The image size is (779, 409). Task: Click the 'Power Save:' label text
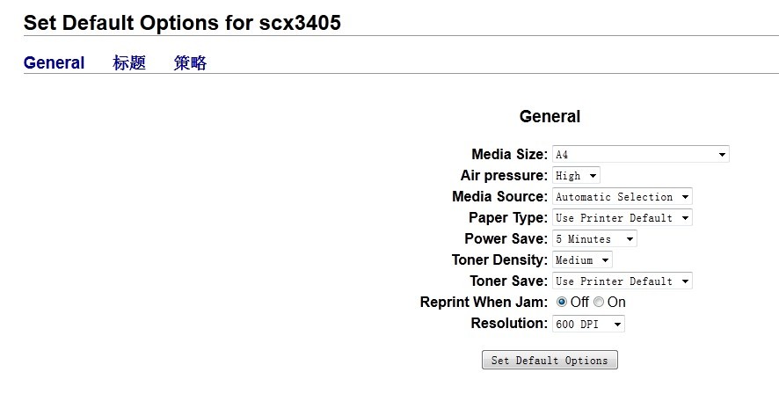[506, 239]
